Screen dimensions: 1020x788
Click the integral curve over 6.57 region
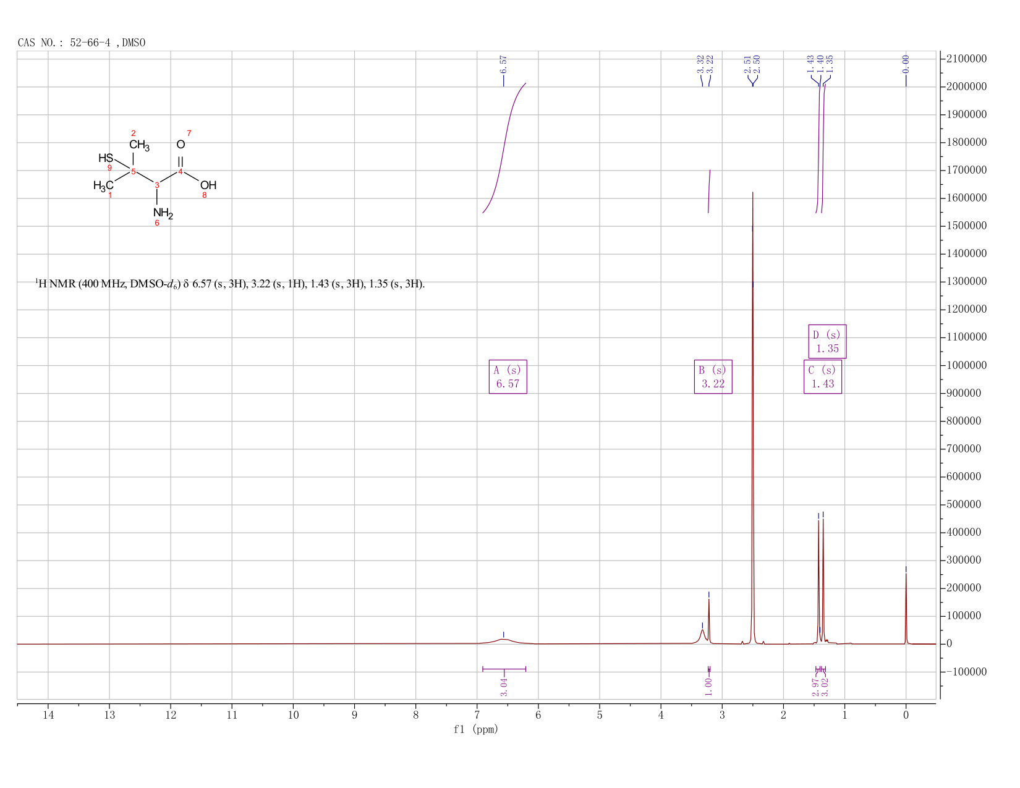pos(504,148)
